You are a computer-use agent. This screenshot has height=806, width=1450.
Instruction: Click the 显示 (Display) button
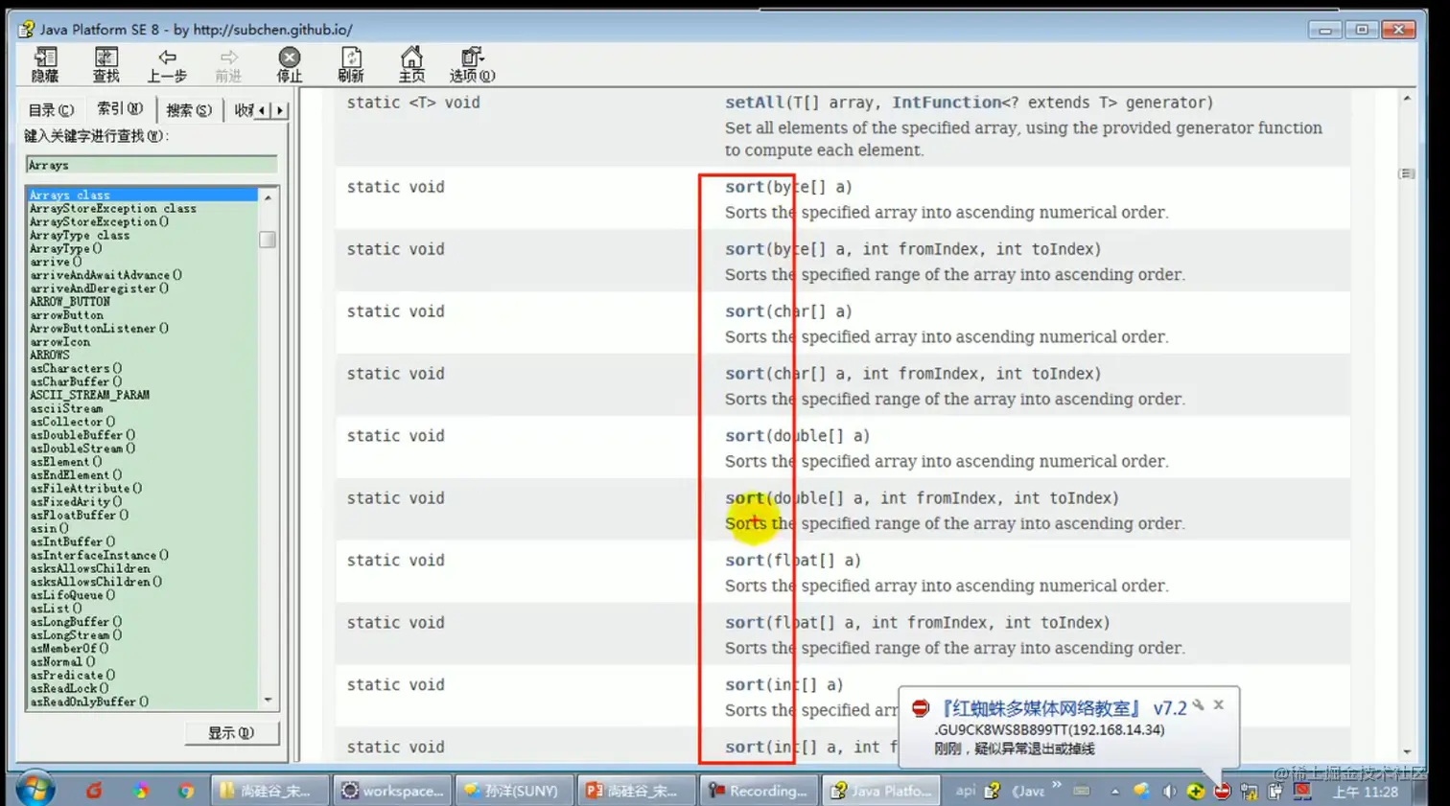[231, 733]
